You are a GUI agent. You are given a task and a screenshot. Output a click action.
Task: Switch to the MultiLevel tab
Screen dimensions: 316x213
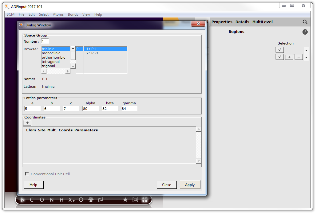(x=262, y=22)
